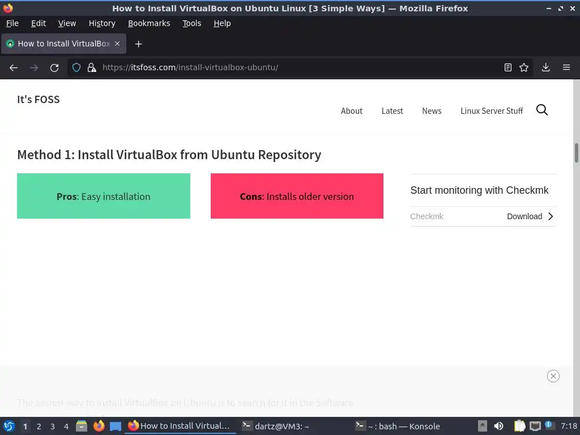The width and height of the screenshot is (580, 435).
Task: Open the Tools menu
Action: point(191,23)
